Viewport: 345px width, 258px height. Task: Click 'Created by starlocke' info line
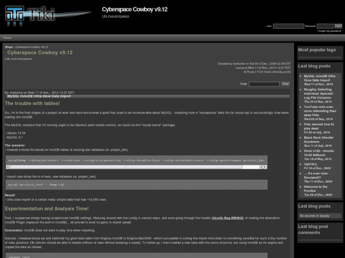click(x=254, y=64)
